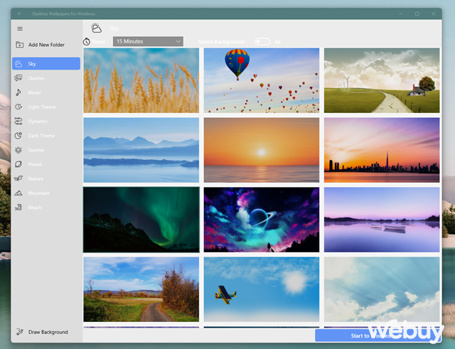
Task: Click the Mountain icon in sidebar
Action: (x=18, y=193)
